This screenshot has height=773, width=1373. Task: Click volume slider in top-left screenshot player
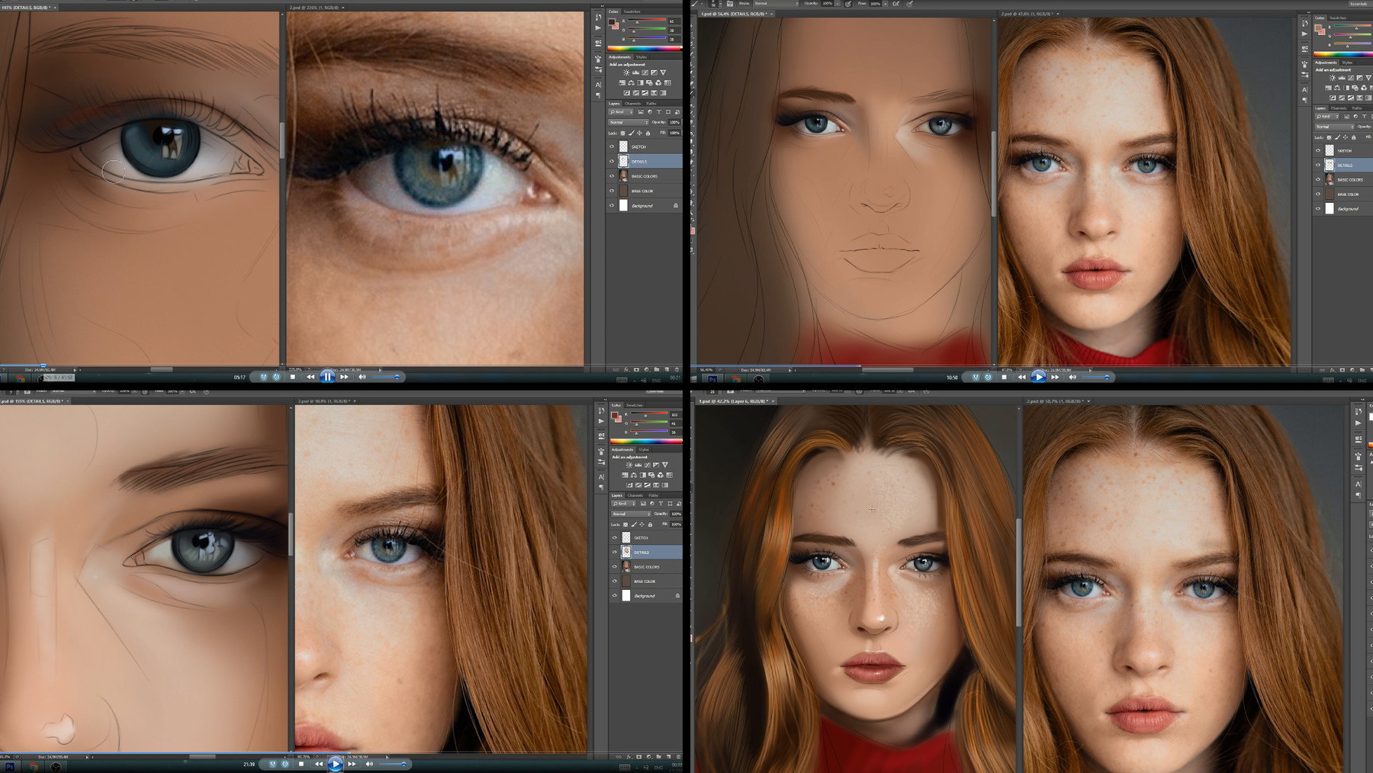click(x=385, y=376)
